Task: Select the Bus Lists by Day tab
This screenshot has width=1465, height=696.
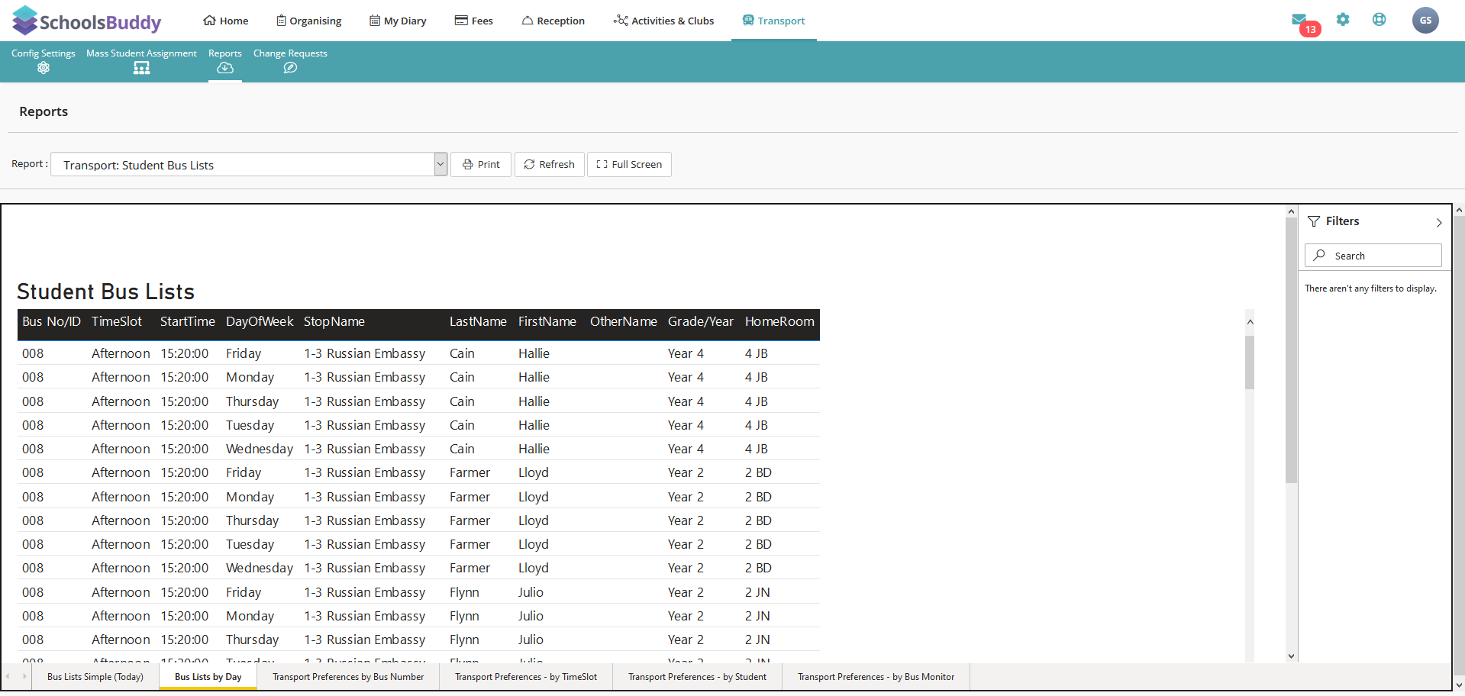Action: pos(208,677)
